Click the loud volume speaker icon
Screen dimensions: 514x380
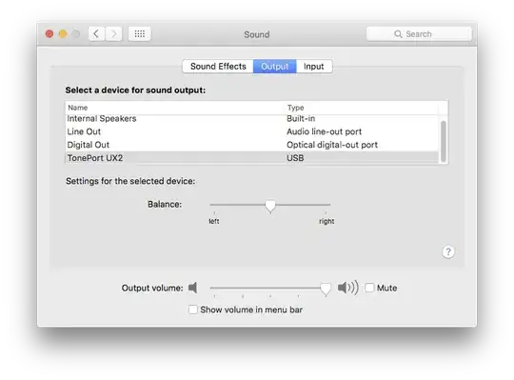pyautogui.click(x=348, y=288)
